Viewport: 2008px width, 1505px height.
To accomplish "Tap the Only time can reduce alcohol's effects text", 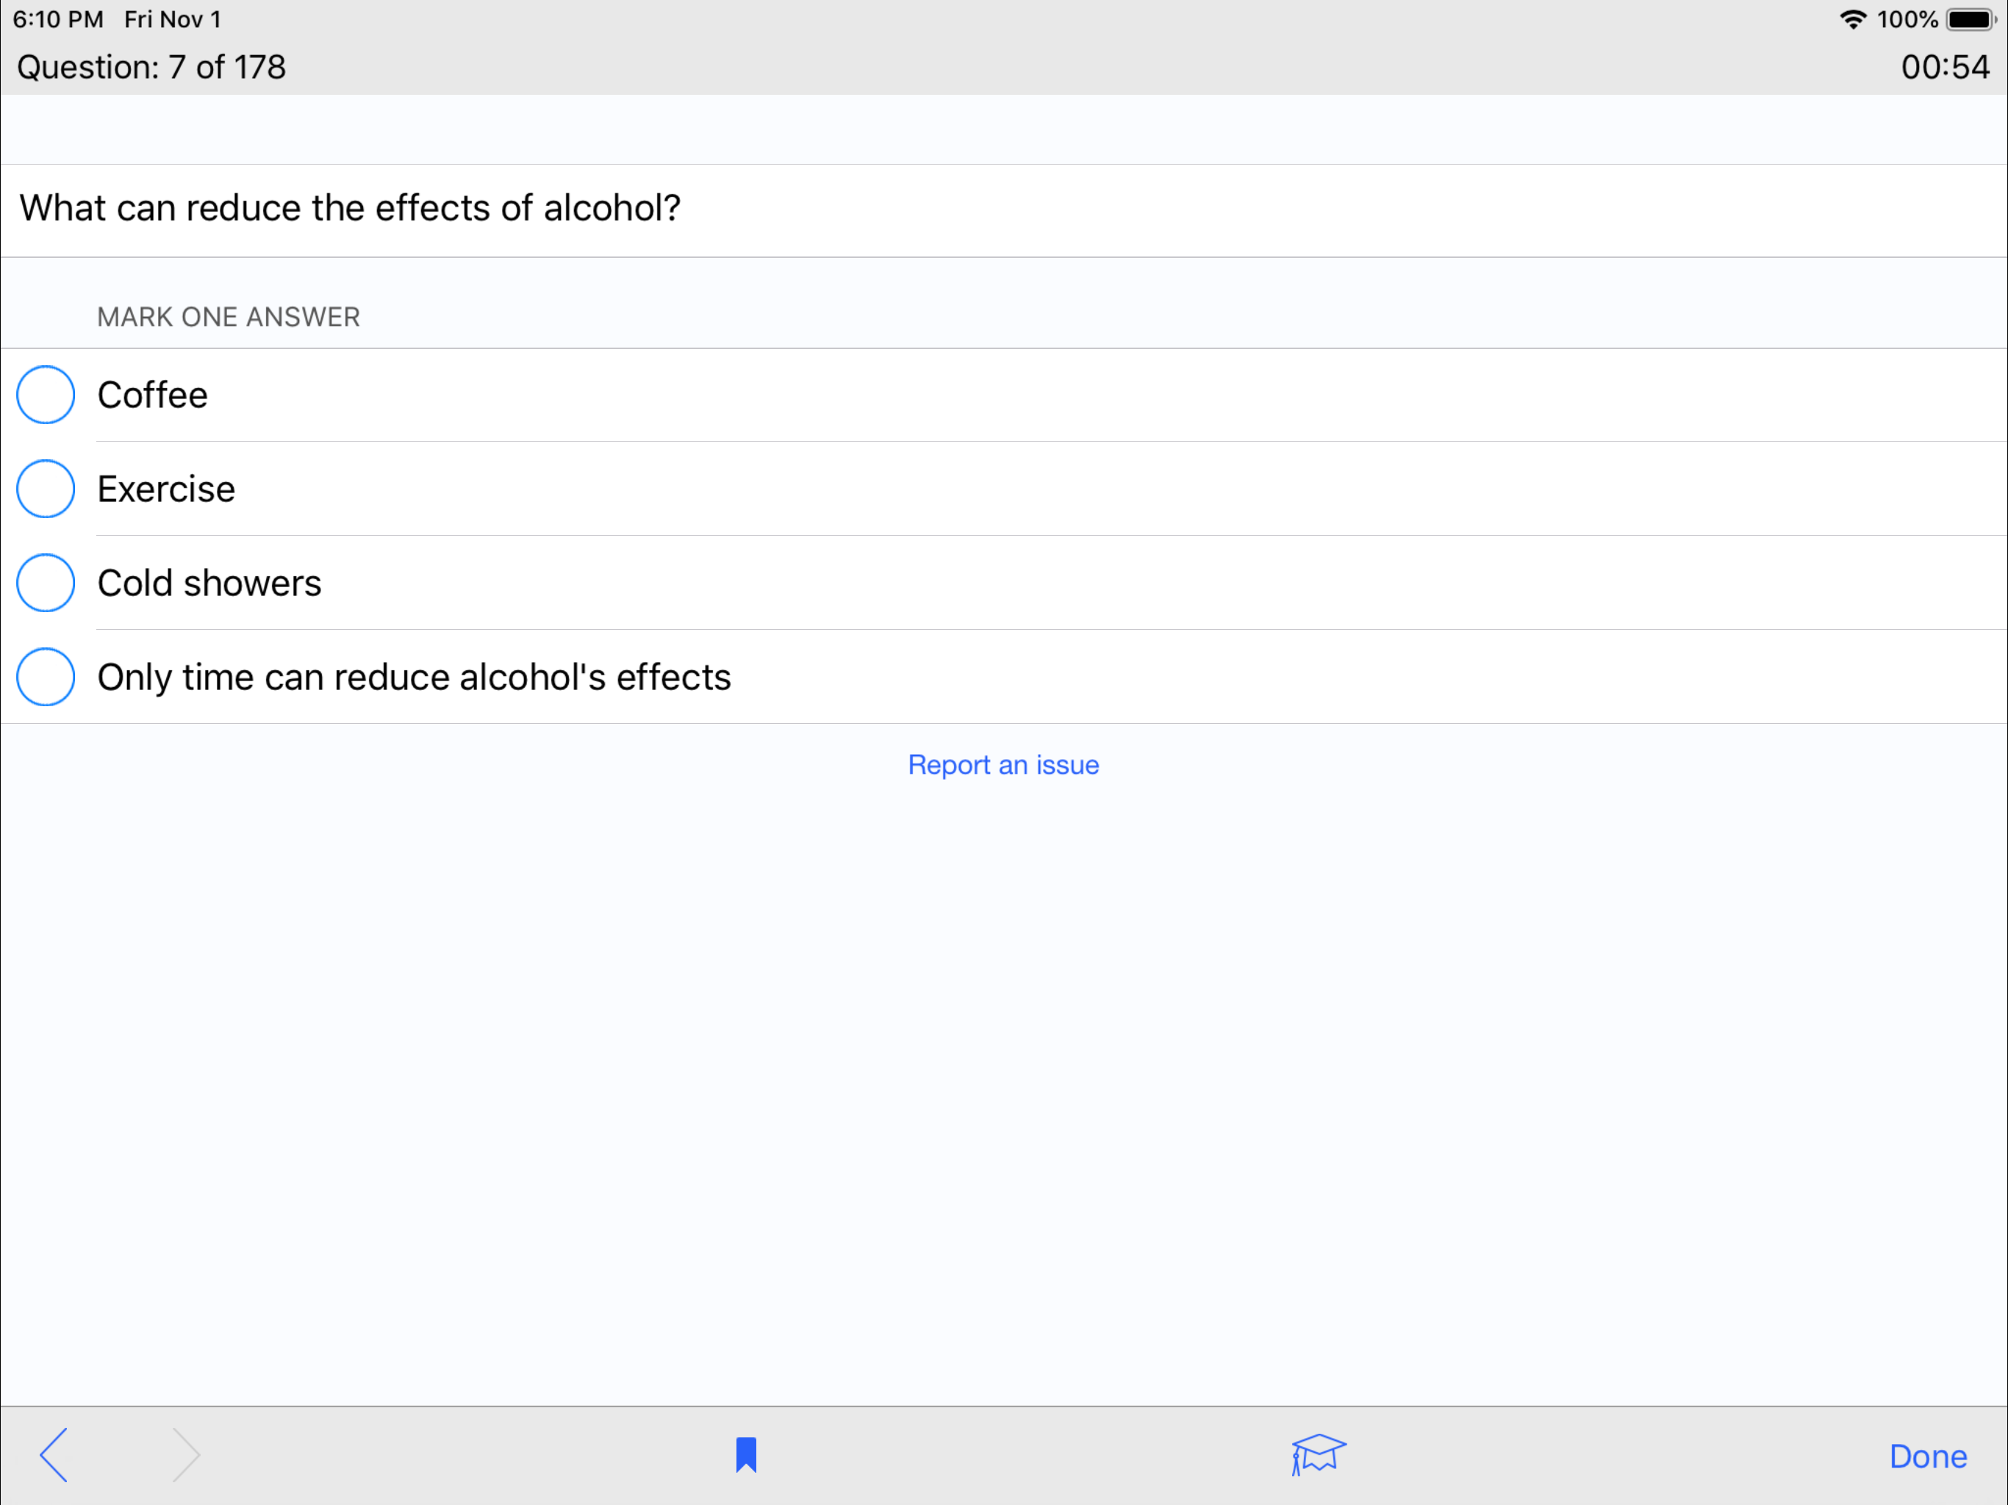I will click(x=414, y=677).
